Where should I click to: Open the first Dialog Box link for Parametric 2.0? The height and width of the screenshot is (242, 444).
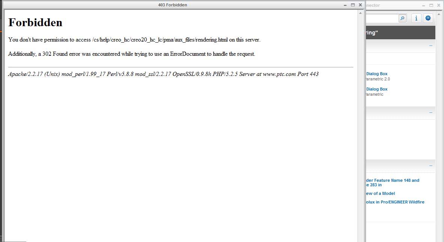tap(377, 74)
